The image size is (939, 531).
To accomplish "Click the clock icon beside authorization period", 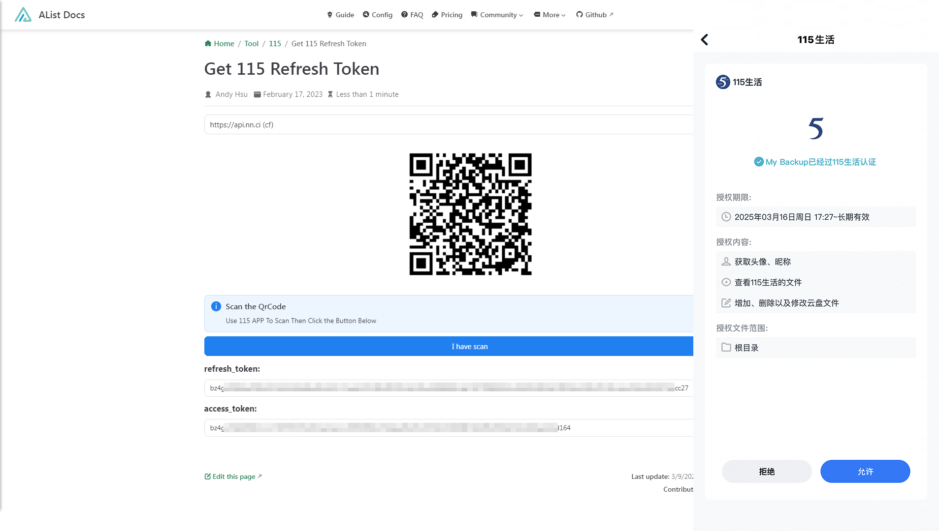I will click(726, 217).
